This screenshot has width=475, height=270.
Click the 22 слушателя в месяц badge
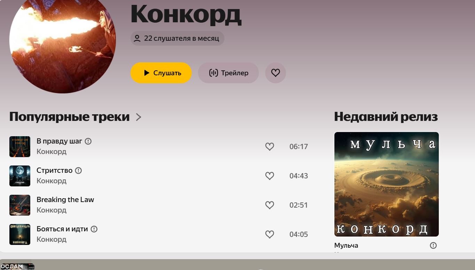tap(177, 38)
